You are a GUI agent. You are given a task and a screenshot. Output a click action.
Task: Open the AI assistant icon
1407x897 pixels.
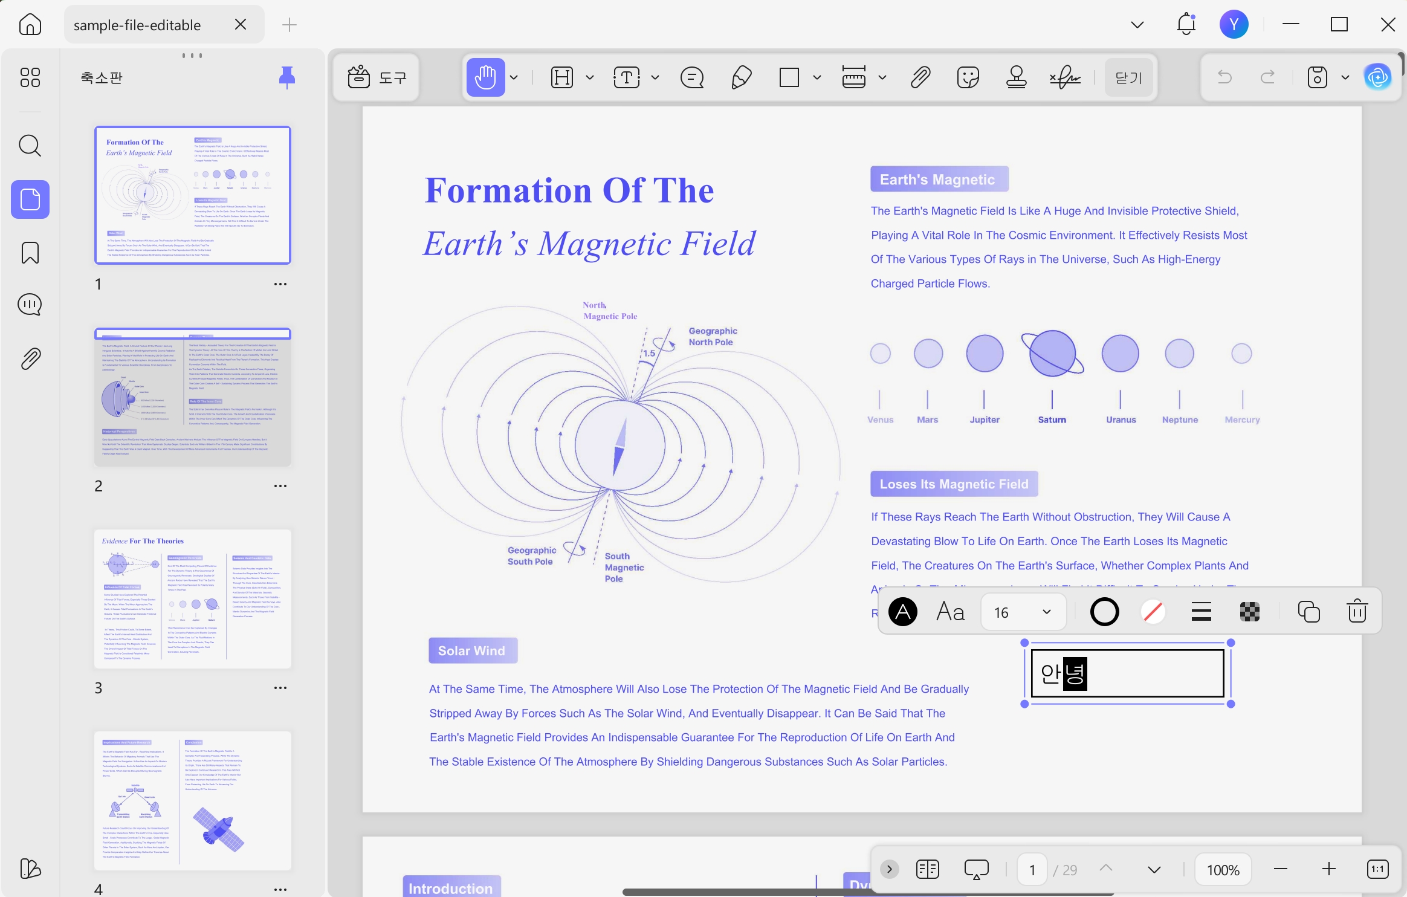click(1377, 77)
